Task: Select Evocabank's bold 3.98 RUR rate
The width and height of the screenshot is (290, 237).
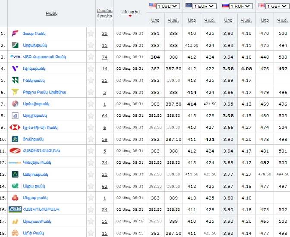Action: (228, 69)
